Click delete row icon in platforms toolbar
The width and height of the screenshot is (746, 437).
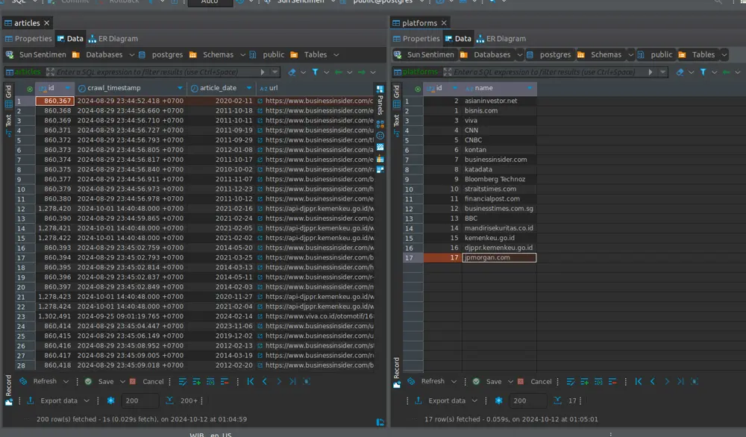612,381
